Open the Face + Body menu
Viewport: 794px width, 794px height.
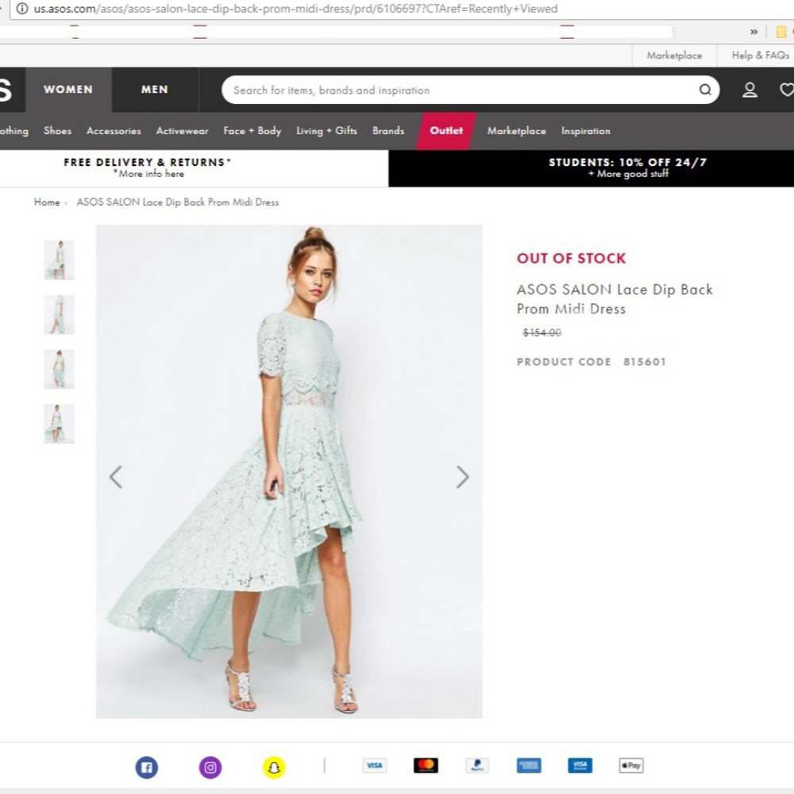(252, 131)
